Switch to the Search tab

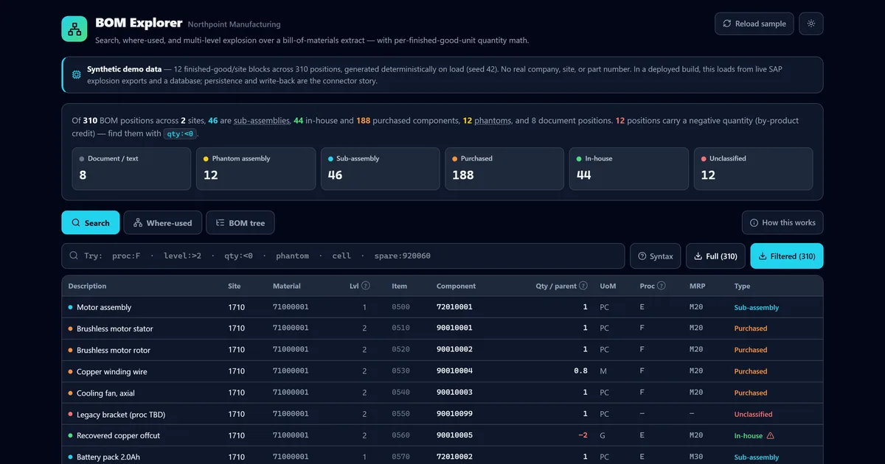tap(91, 222)
